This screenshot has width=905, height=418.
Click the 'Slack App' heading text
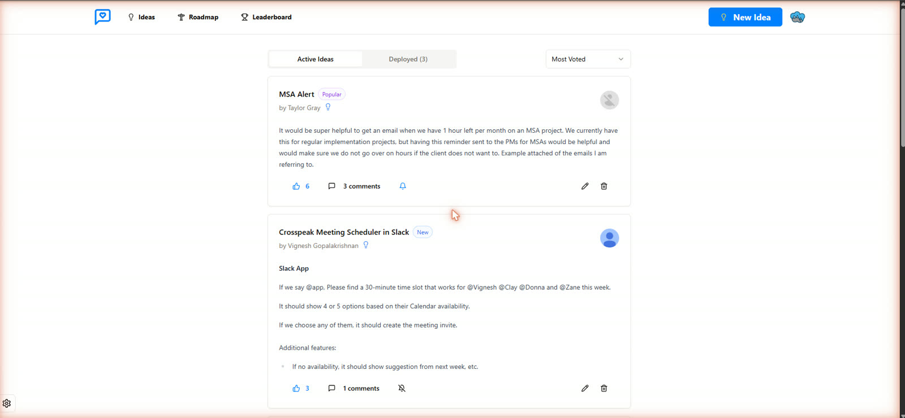click(294, 268)
